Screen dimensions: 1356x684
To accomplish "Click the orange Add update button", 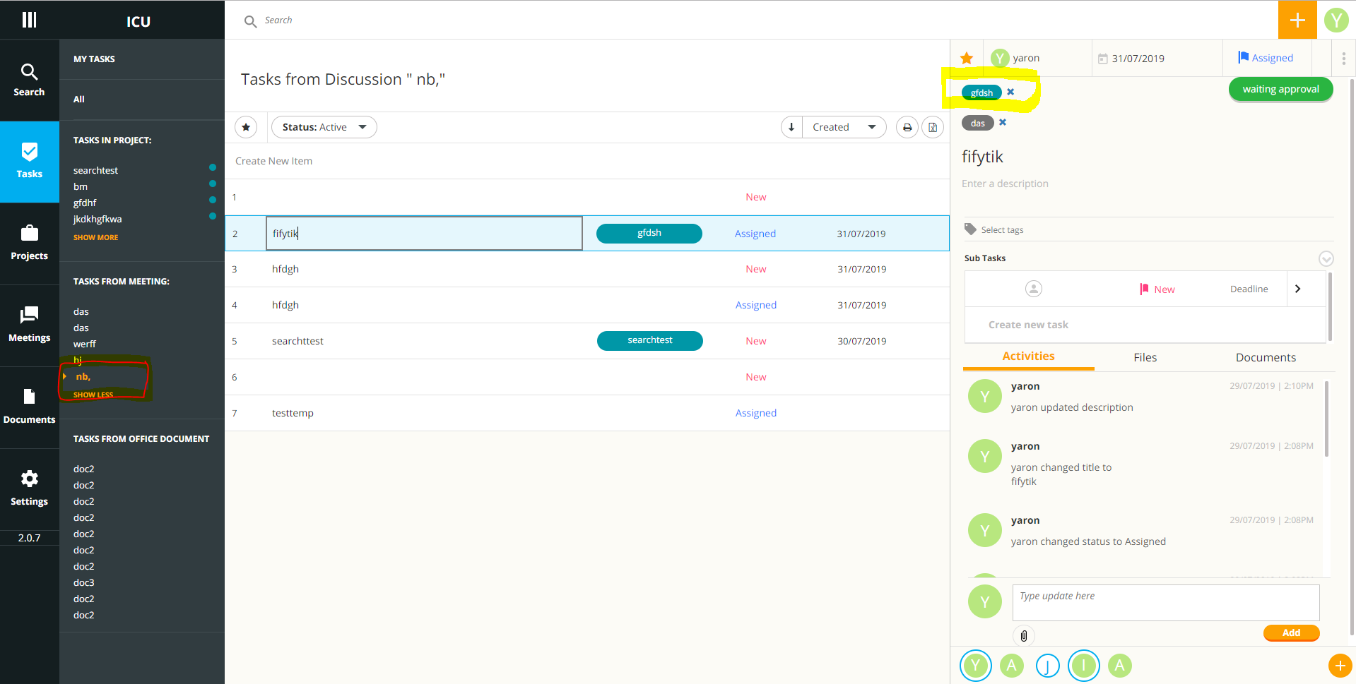I will (1291, 632).
